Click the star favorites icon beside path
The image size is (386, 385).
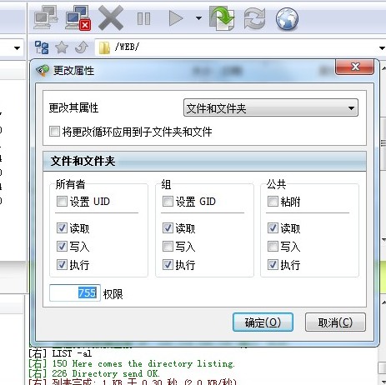click(x=62, y=47)
